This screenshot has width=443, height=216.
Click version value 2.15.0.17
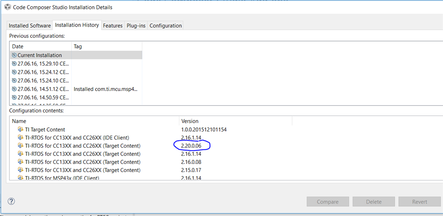191,170
